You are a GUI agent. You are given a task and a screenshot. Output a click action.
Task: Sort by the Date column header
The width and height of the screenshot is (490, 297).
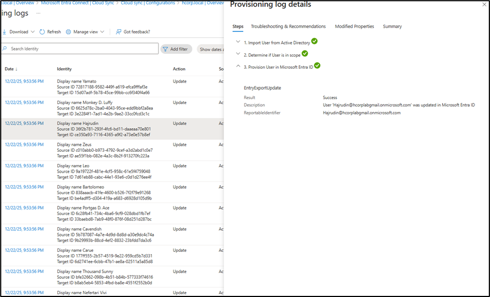coord(11,69)
